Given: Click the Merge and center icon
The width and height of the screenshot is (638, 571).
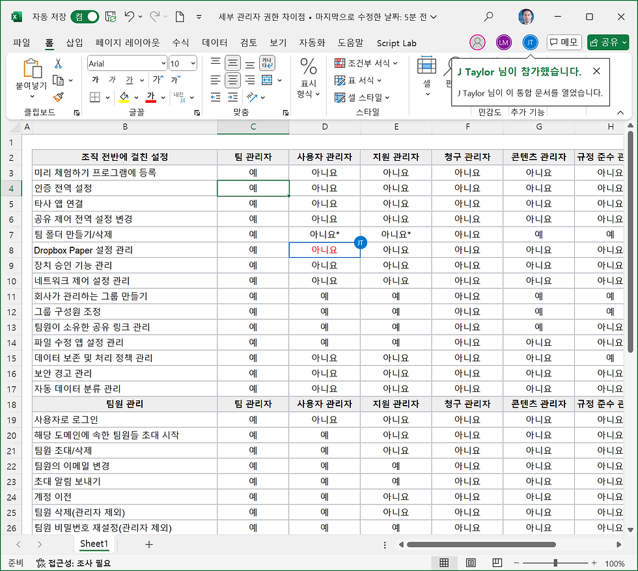Looking at the screenshot, I should 267,80.
